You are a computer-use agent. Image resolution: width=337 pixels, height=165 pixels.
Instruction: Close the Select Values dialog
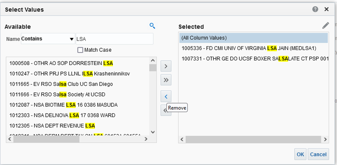click(x=326, y=10)
